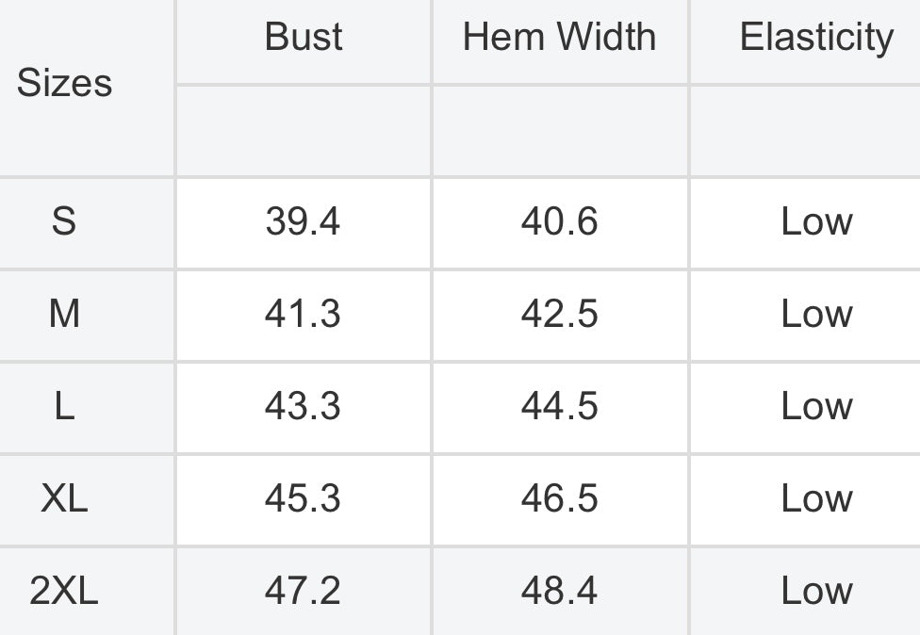Click the 43.3 bust value
This screenshot has width=920, height=635.
pos(303,406)
